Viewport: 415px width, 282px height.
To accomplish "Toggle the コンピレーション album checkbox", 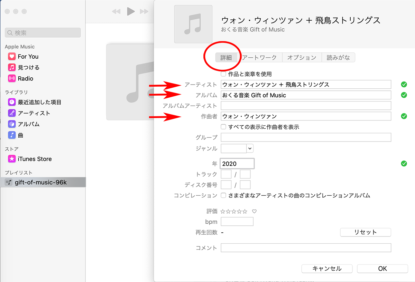I will point(223,195).
